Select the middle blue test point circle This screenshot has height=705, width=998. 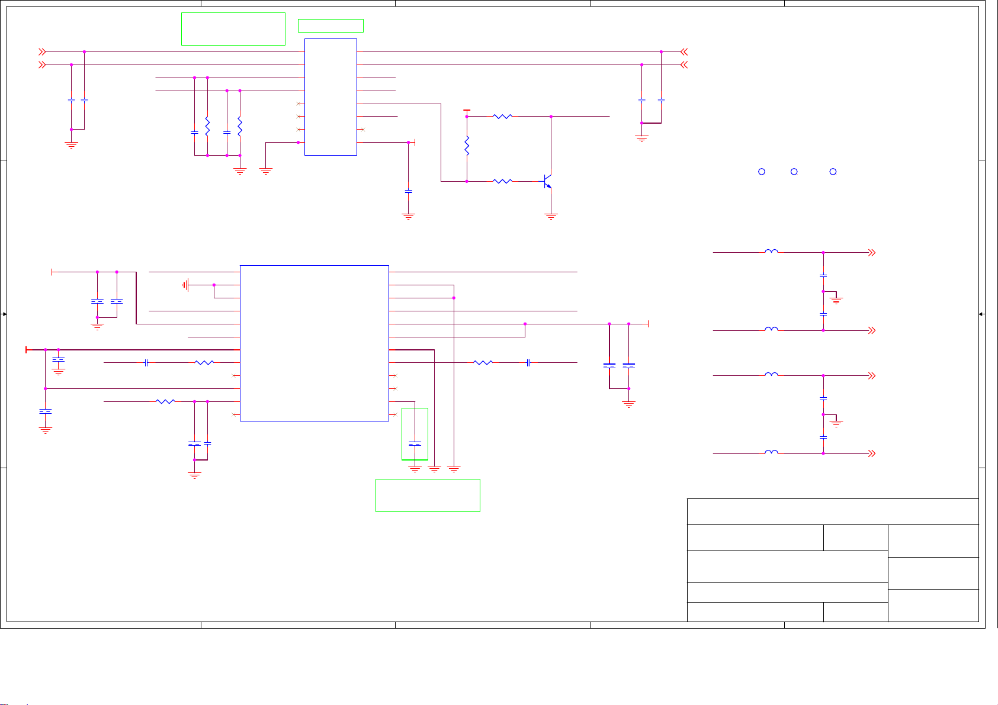(794, 172)
